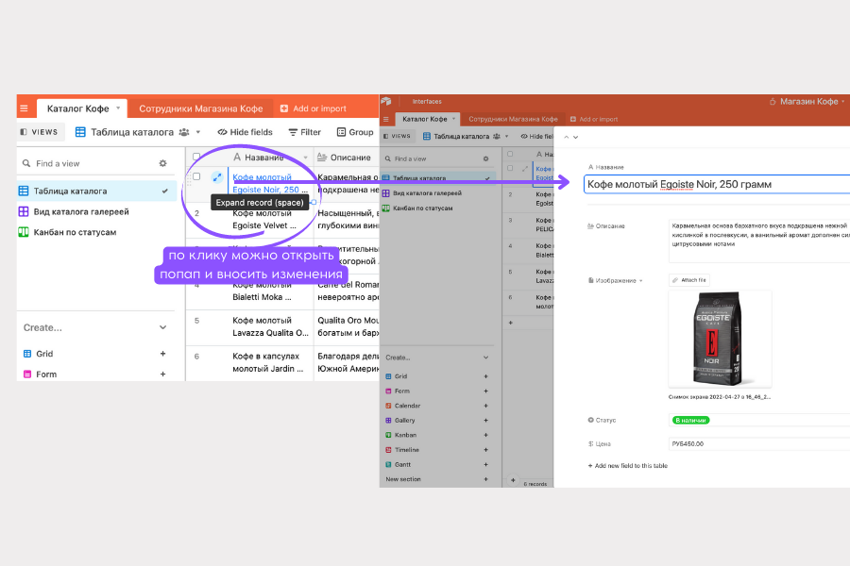Go to previous record with up chevron
This screenshot has width=850, height=566.
567,137
